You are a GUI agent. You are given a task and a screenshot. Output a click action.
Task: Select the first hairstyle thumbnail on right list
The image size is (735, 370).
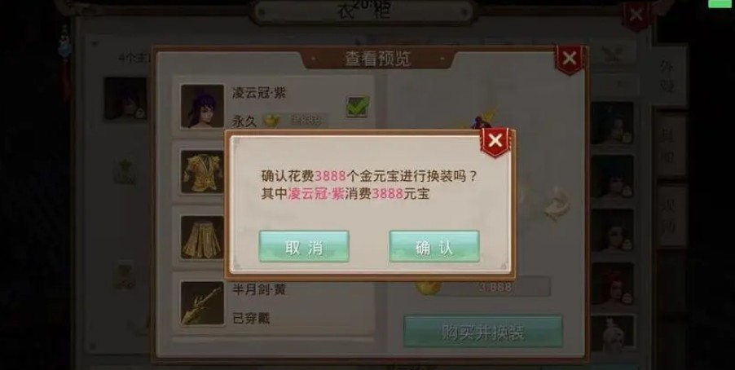coord(612,123)
